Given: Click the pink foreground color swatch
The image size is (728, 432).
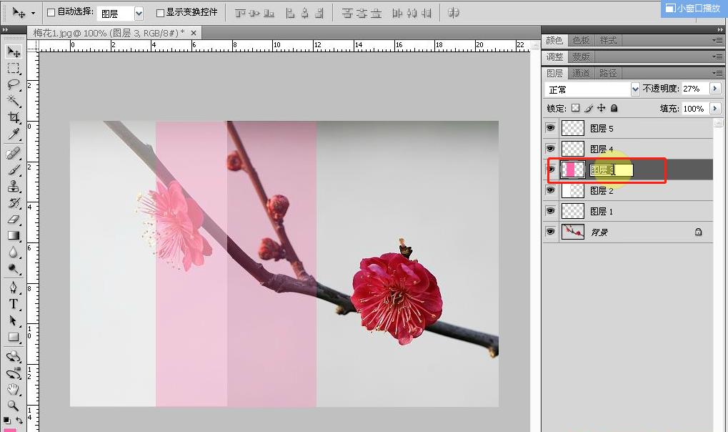Looking at the screenshot, I should [10, 428].
